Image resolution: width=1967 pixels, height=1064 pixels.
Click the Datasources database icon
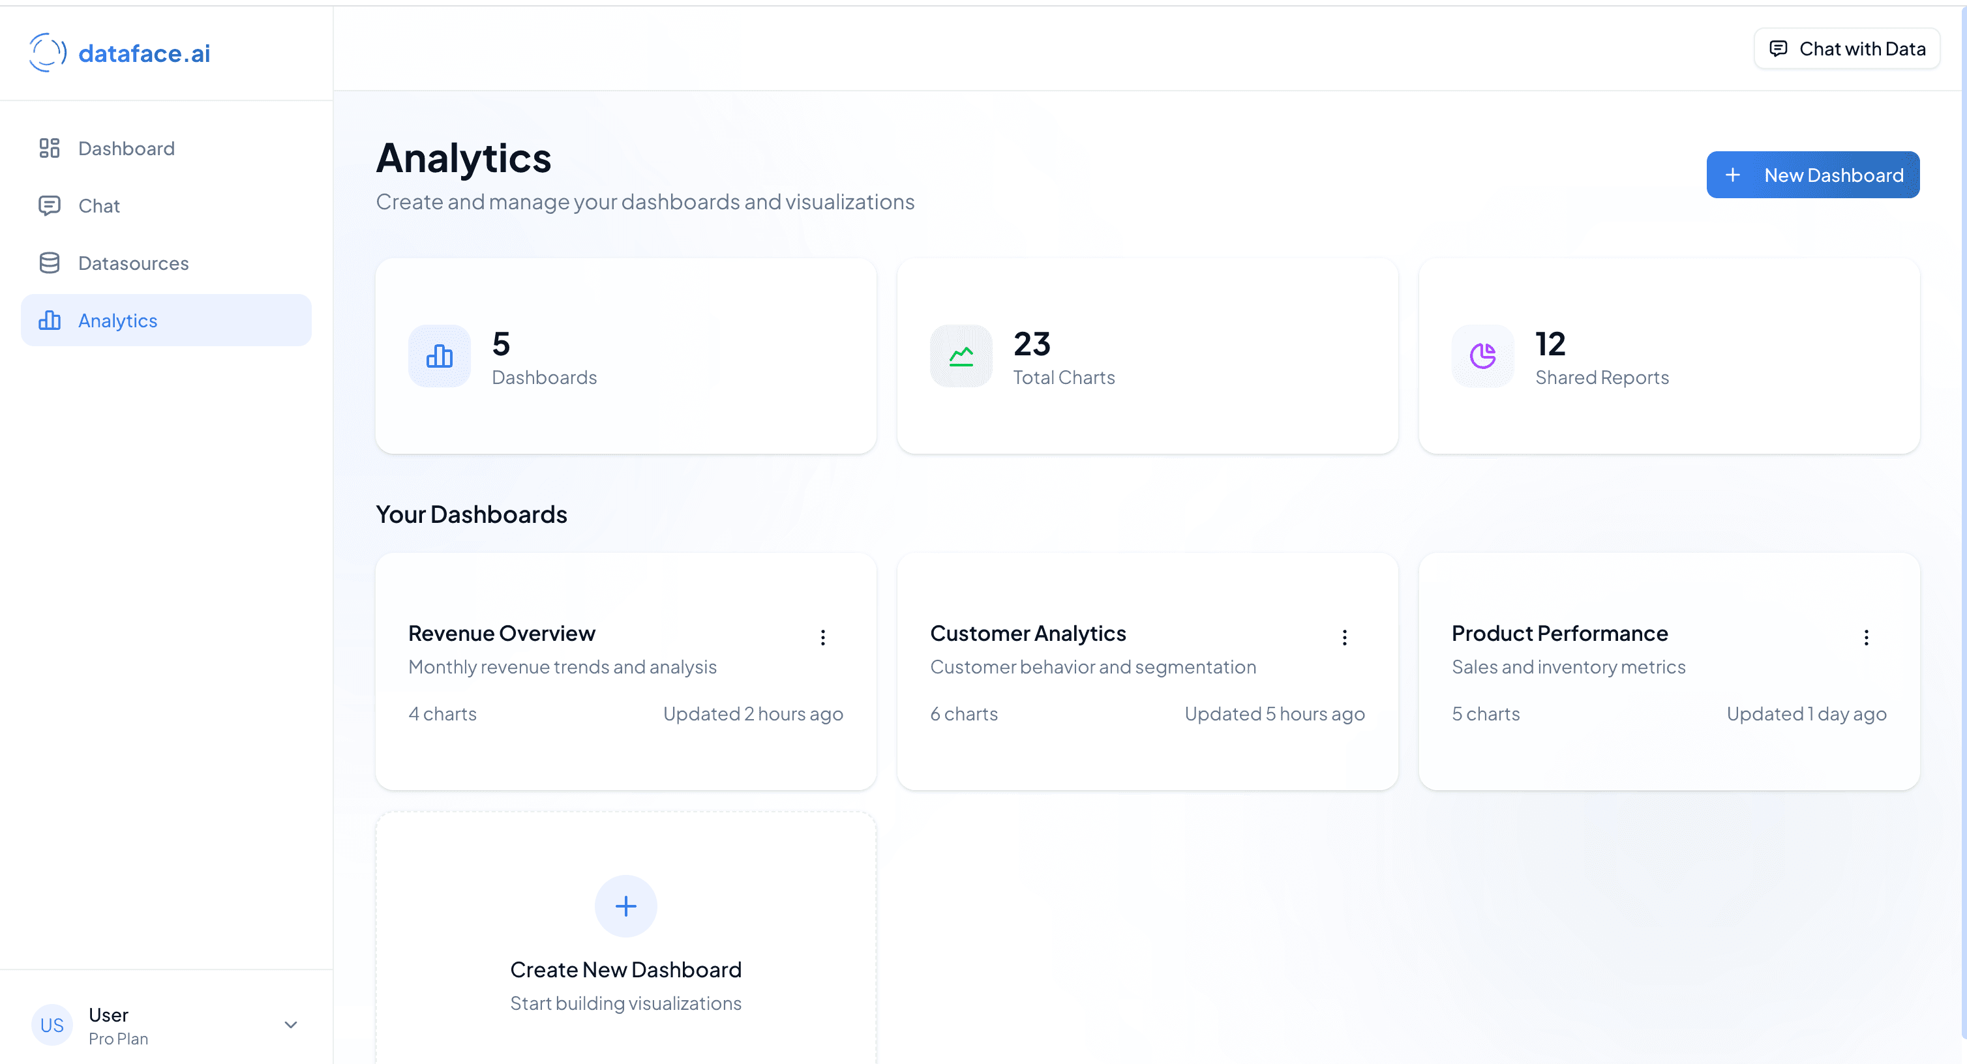pyautogui.click(x=49, y=263)
